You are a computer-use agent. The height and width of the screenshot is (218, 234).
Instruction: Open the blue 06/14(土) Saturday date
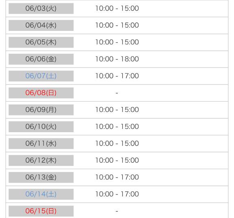click(x=41, y=194)
